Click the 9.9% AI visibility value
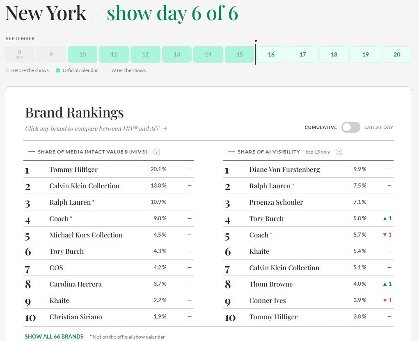This screenshot has width=419, height=341. pos(360,169)
